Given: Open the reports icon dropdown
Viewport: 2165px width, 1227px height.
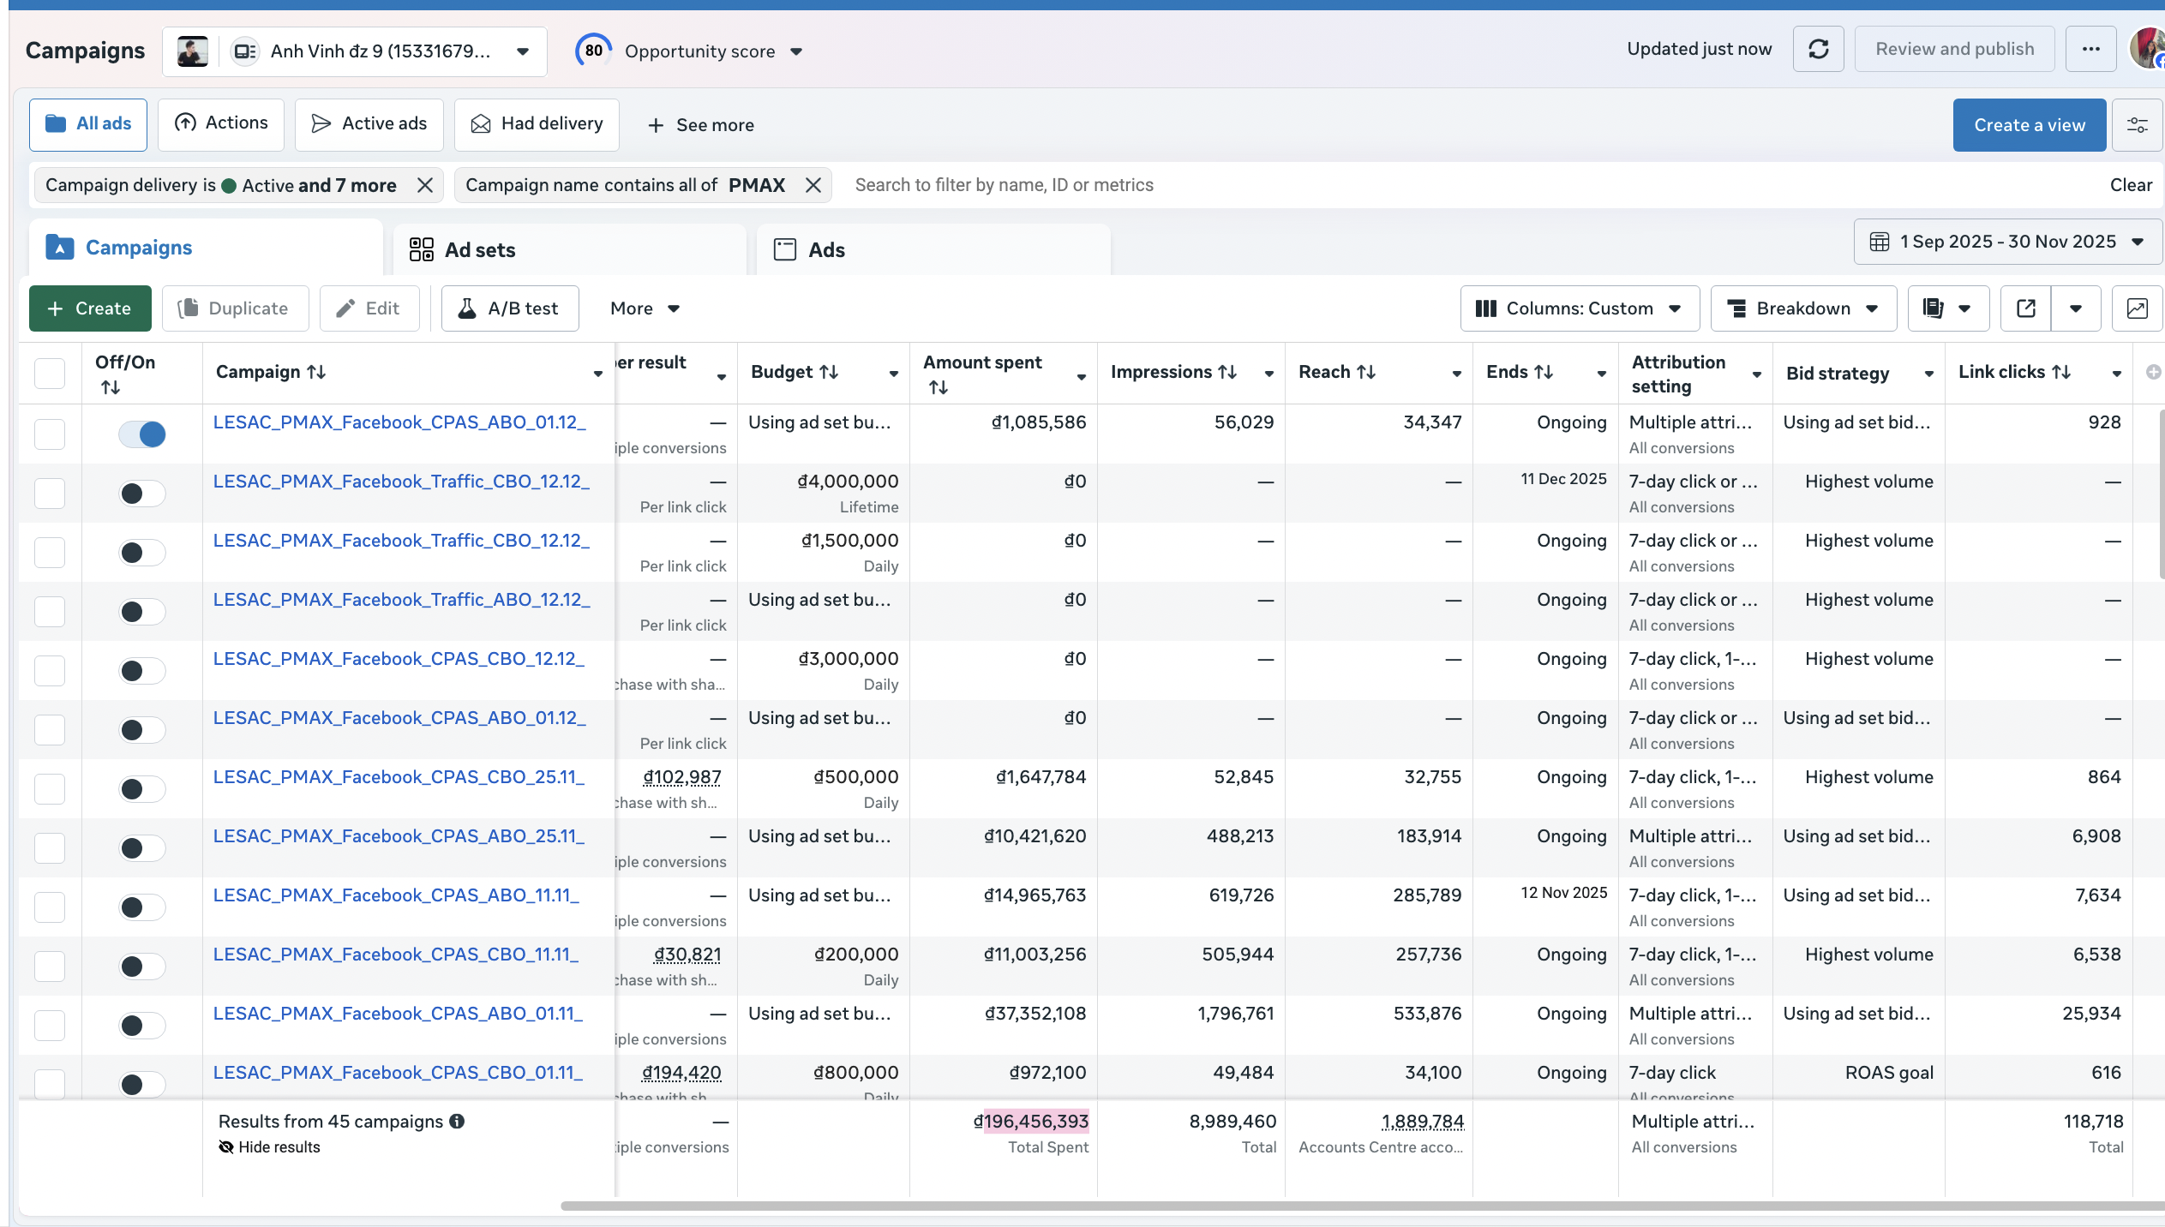Looking at the screenshot, I should [x=1947, y=308].
